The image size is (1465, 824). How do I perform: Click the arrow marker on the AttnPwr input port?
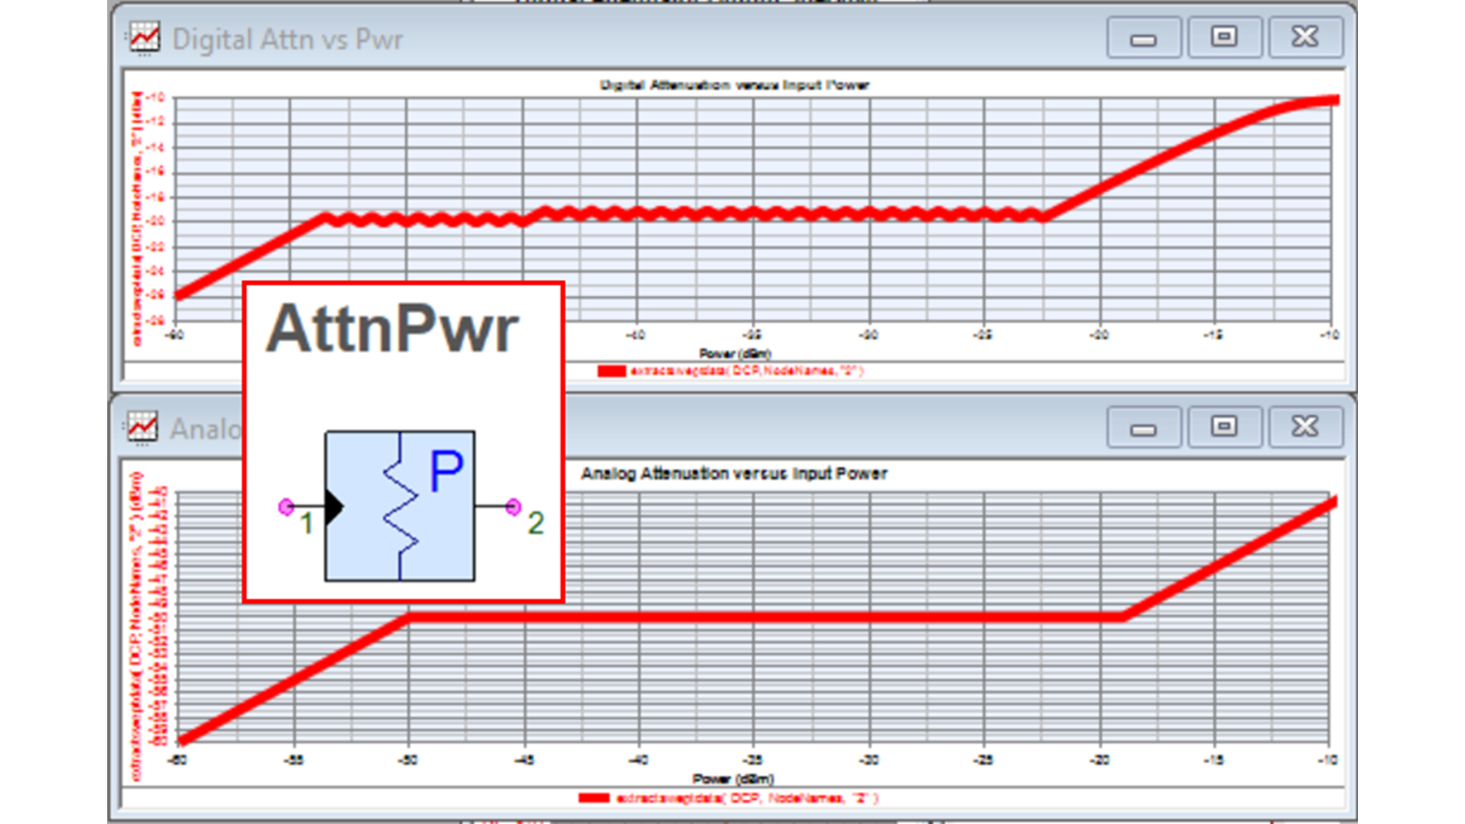coord(334,505)
